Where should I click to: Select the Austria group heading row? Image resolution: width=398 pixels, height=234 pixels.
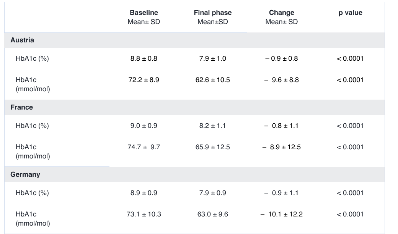(x=22, y=40)
